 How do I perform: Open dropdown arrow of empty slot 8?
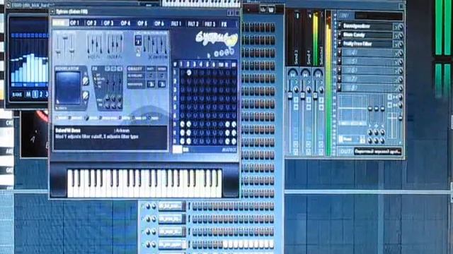[340, 87]
